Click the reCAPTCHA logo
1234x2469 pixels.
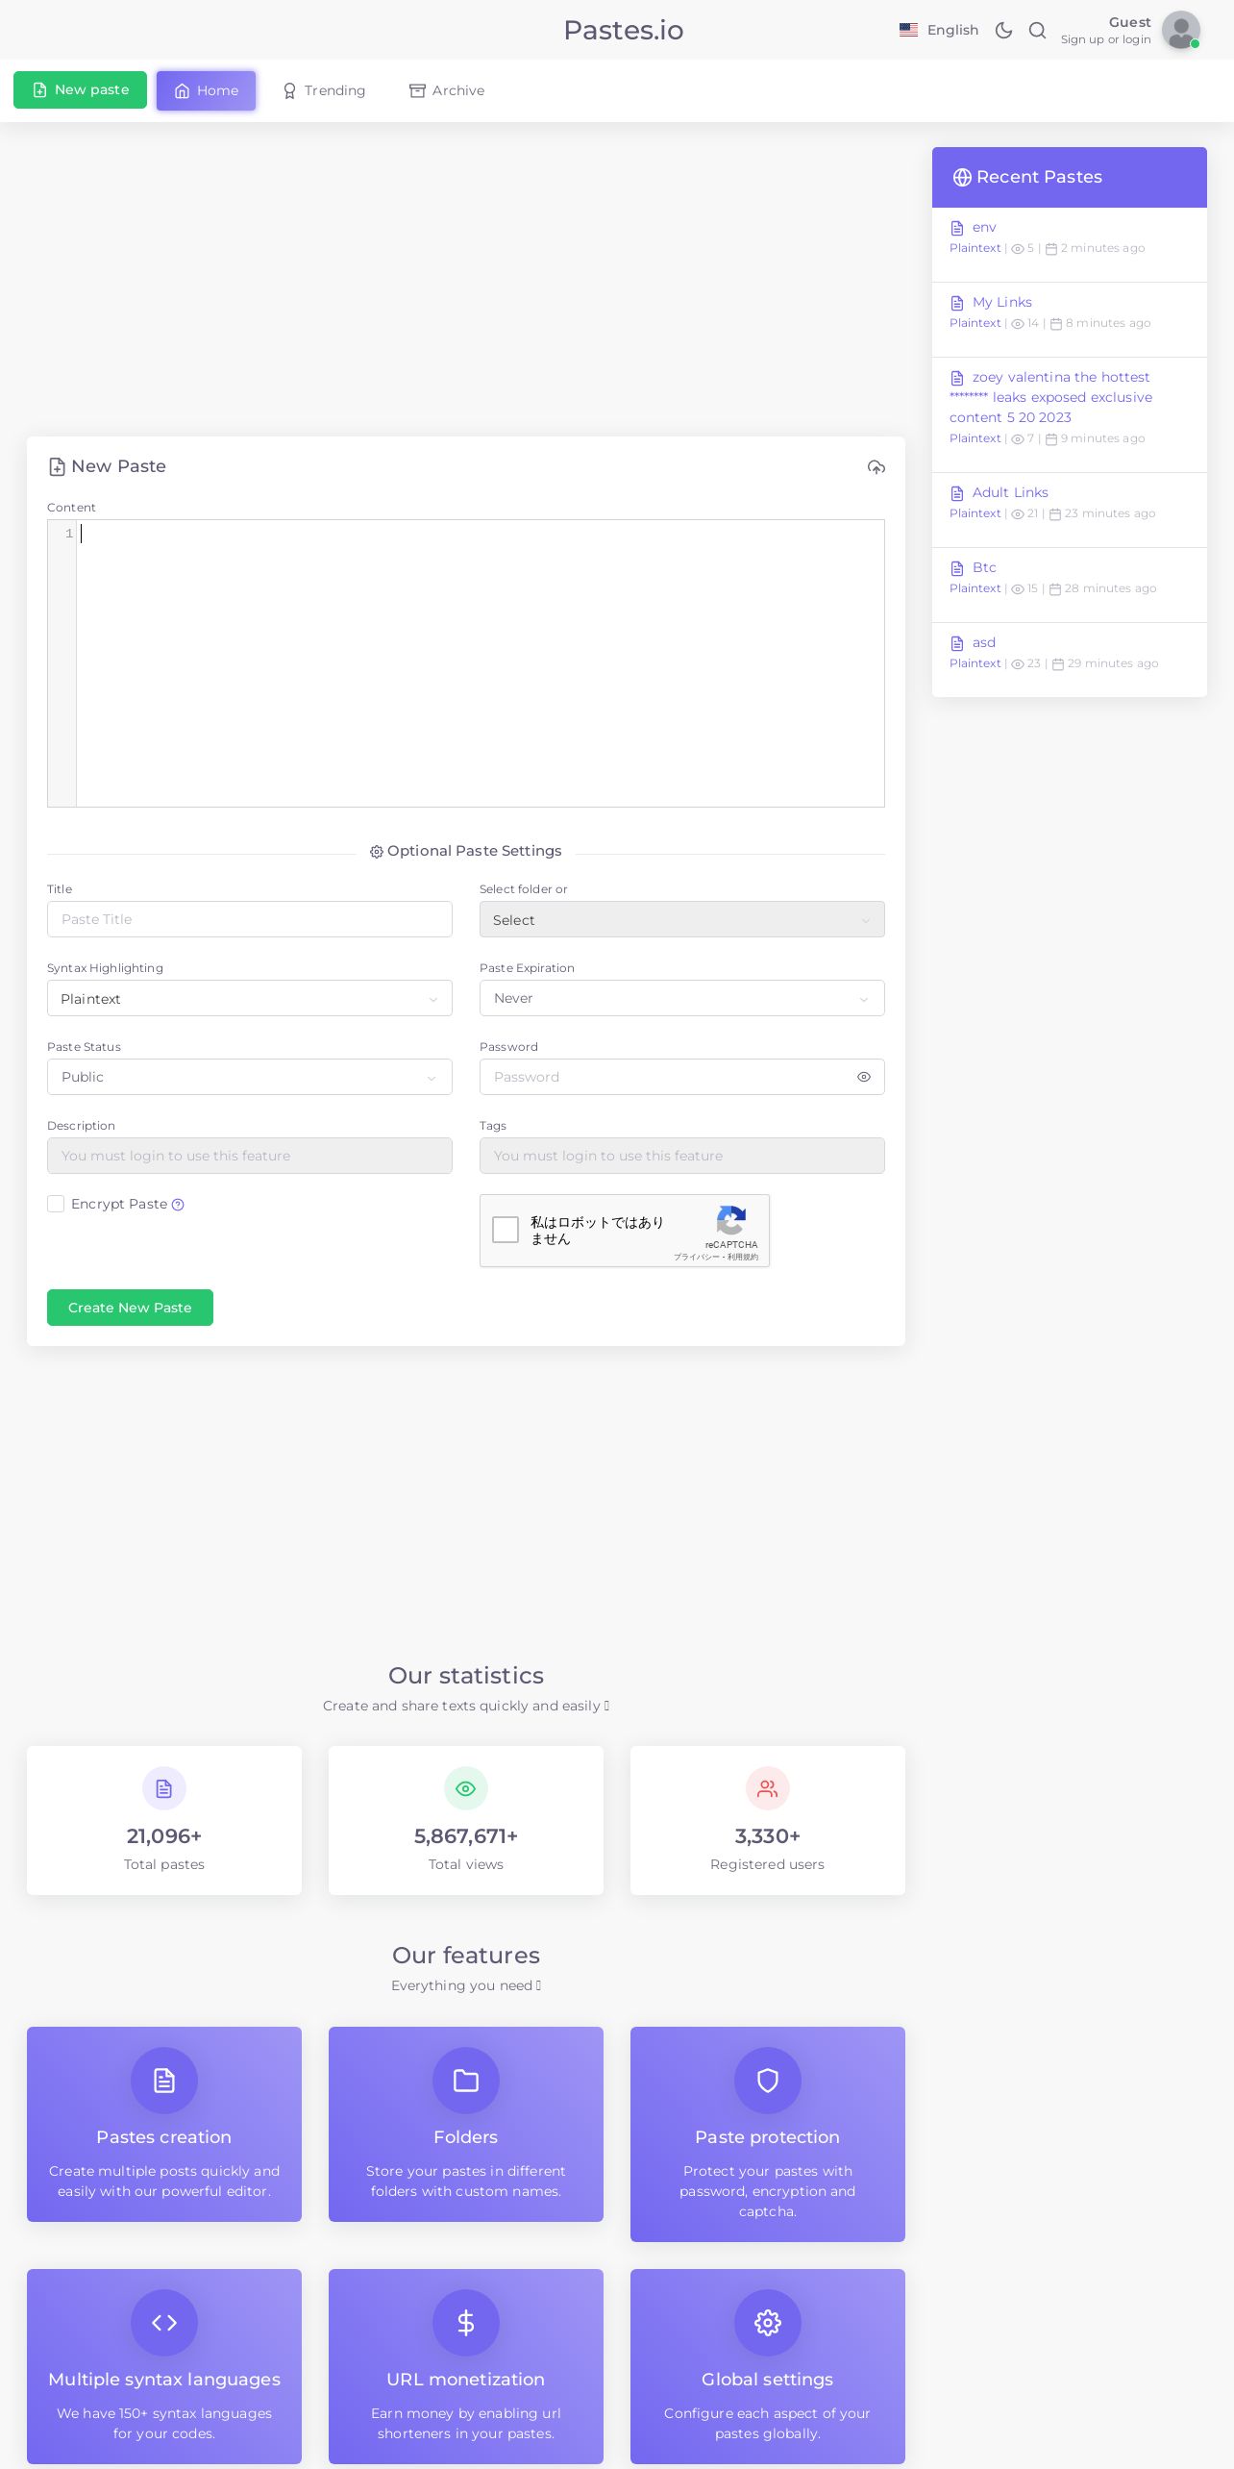[x=731, y=1220]
